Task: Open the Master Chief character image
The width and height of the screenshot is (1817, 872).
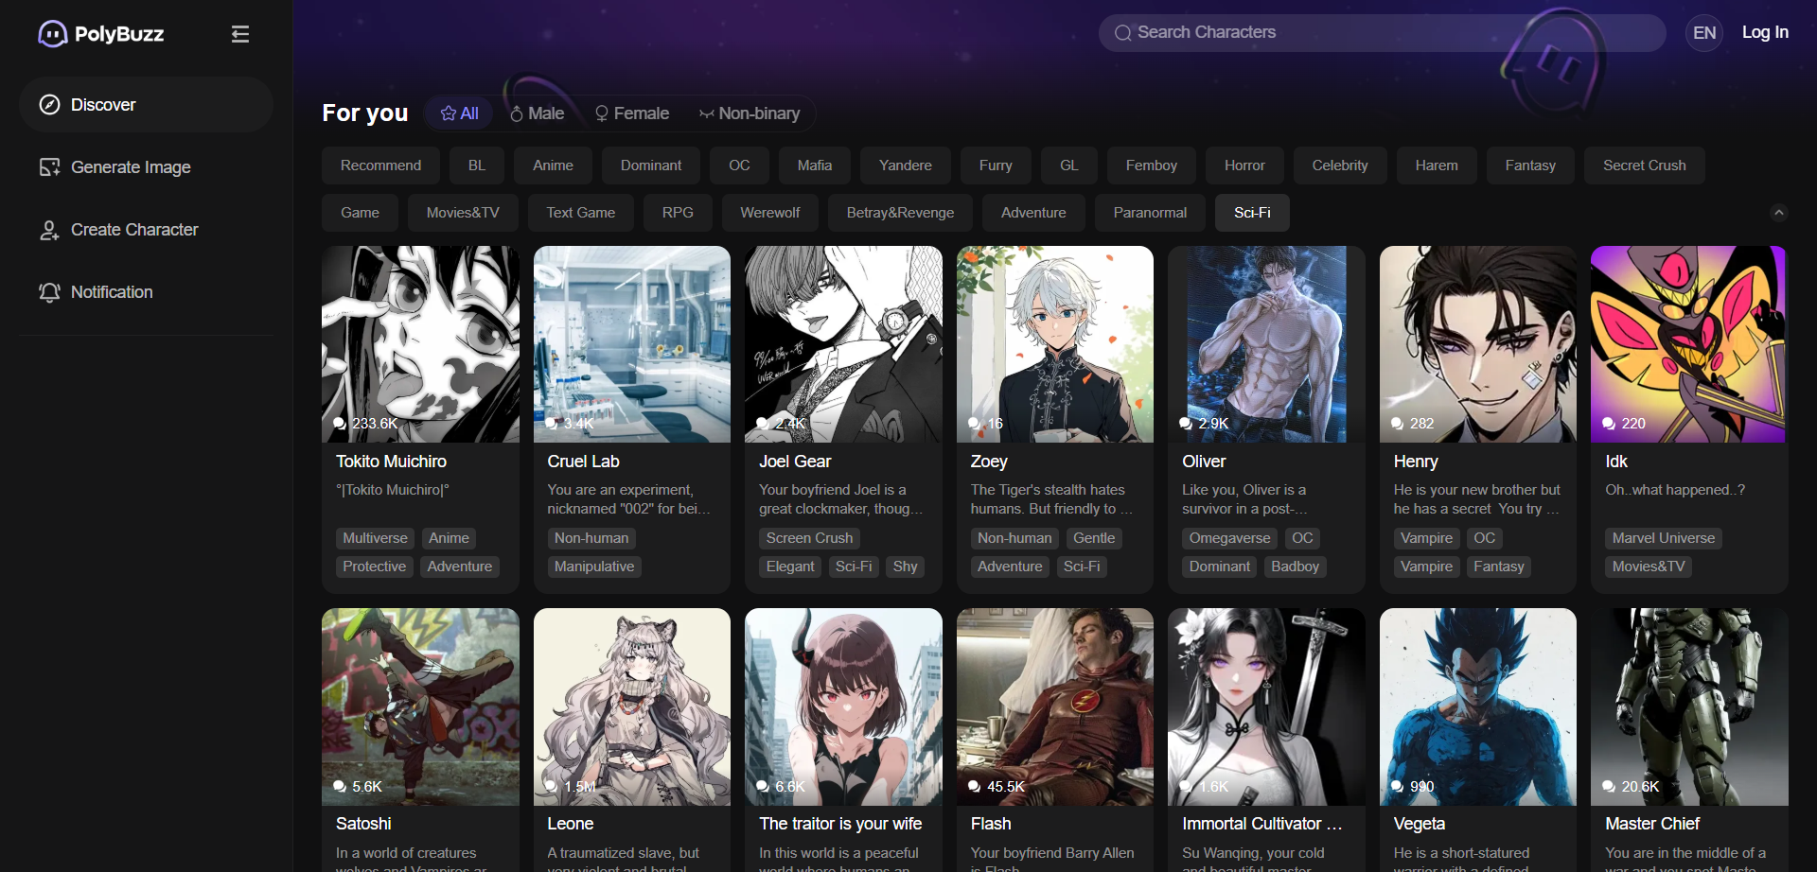Action: [x=1689, y=706]
